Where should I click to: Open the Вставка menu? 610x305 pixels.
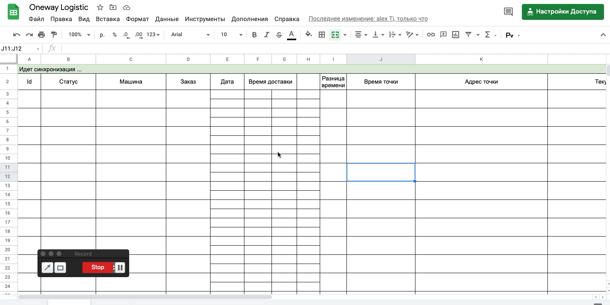click(x=108, y=19)
